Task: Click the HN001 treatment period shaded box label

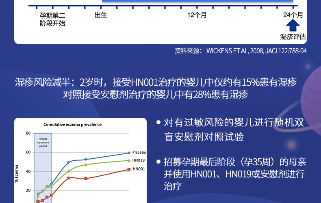Action: point(43,143)
